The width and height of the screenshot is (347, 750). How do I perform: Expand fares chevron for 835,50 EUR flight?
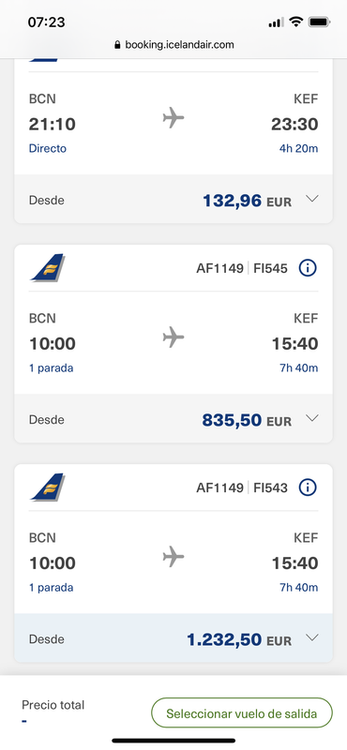coord(312,418)
